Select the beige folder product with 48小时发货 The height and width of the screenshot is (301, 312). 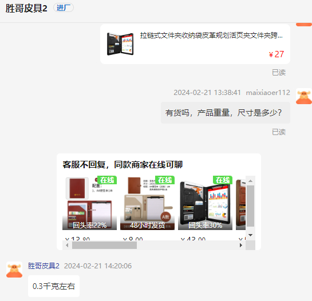(147, 203)
